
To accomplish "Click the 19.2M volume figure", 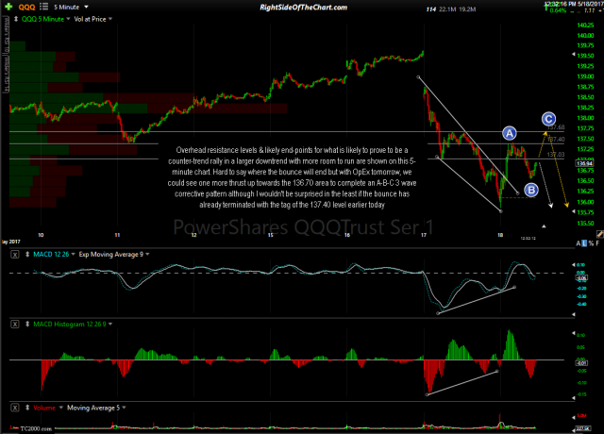I will (x=467, y=9).
